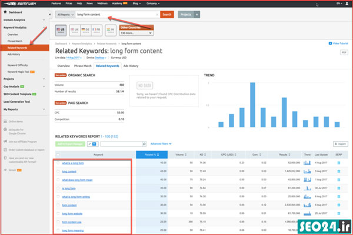Viewport: 353px width, 235px height.
Task: View trend chart for 'what is a long form'
Action: pos(307,163)
